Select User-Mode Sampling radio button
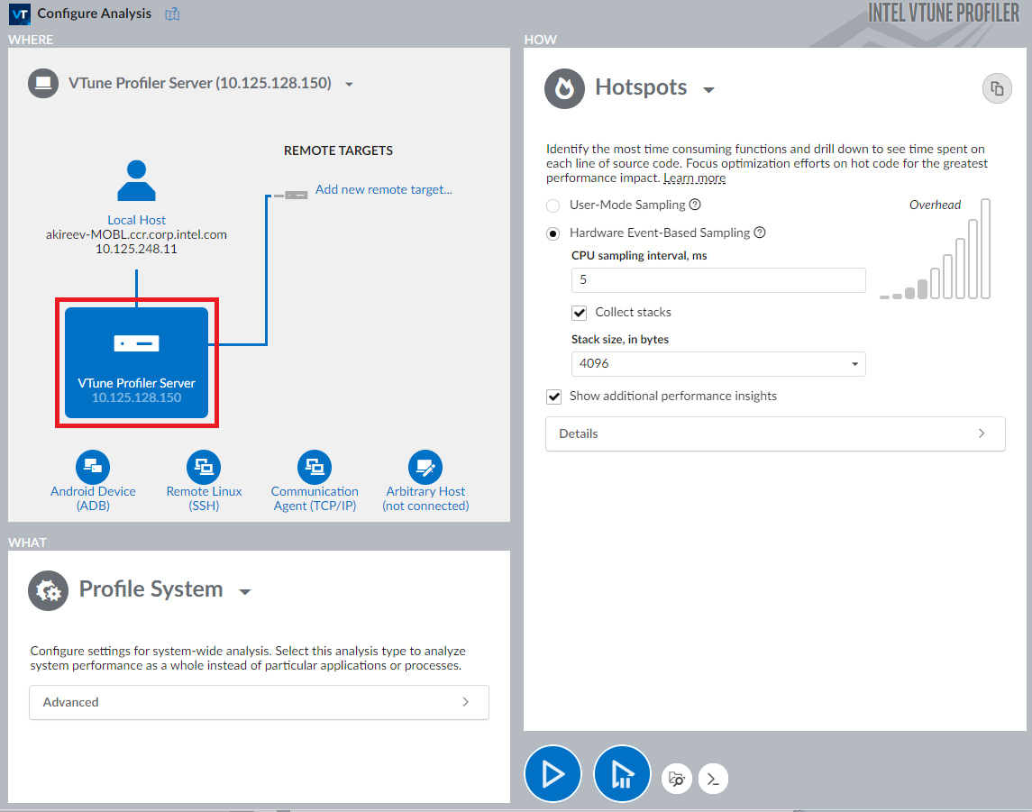The height and width of the screenshot is (812, 1032). 553,205
